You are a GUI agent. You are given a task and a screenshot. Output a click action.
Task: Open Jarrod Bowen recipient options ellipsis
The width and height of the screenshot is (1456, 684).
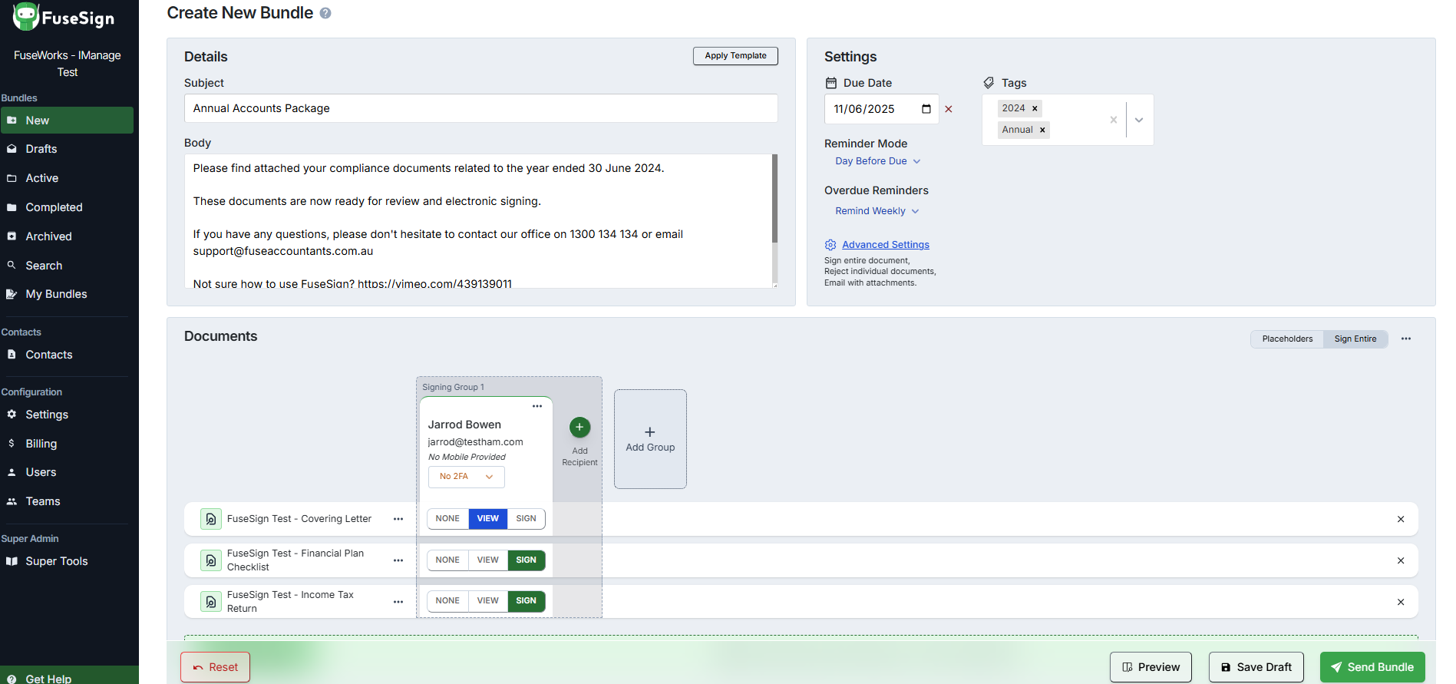pyautogui.click(x=537, y=406)
